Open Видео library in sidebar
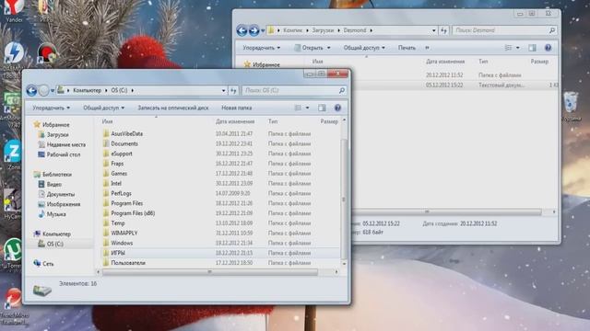This screenshot has width=590, height=331. coord(53,184)
